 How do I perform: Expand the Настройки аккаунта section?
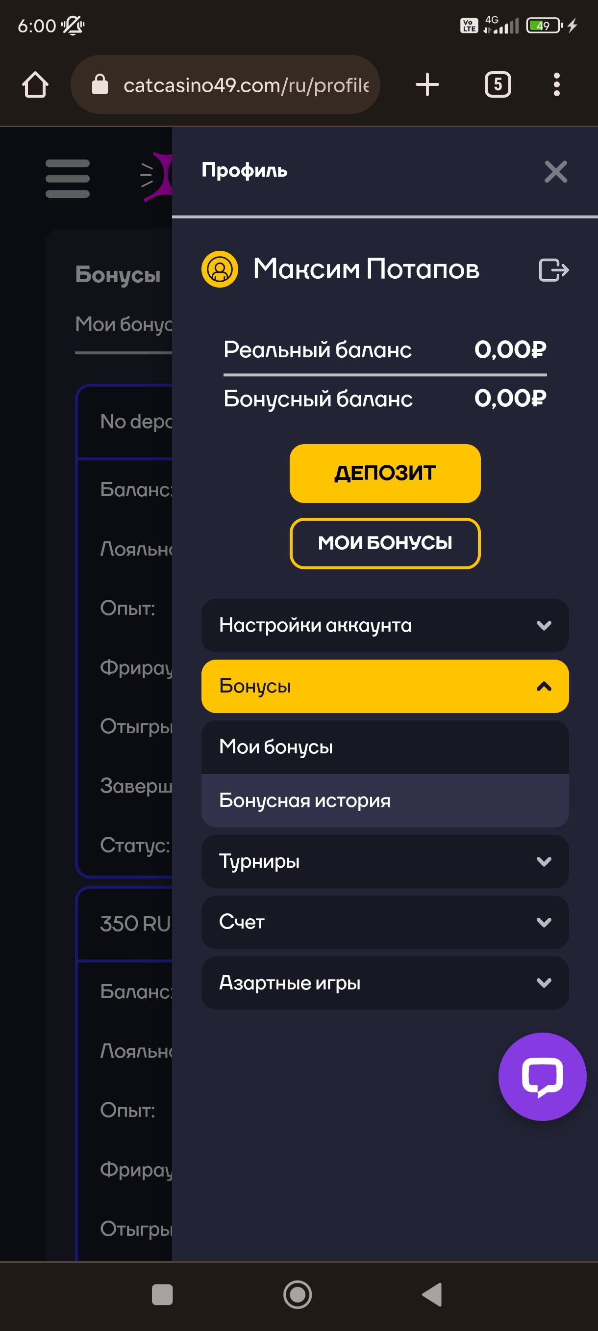[x=385, y=625]
